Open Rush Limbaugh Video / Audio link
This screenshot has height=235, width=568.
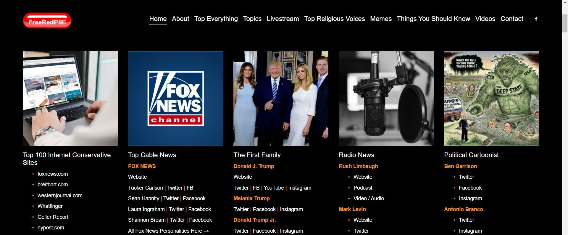pos(369,198)
